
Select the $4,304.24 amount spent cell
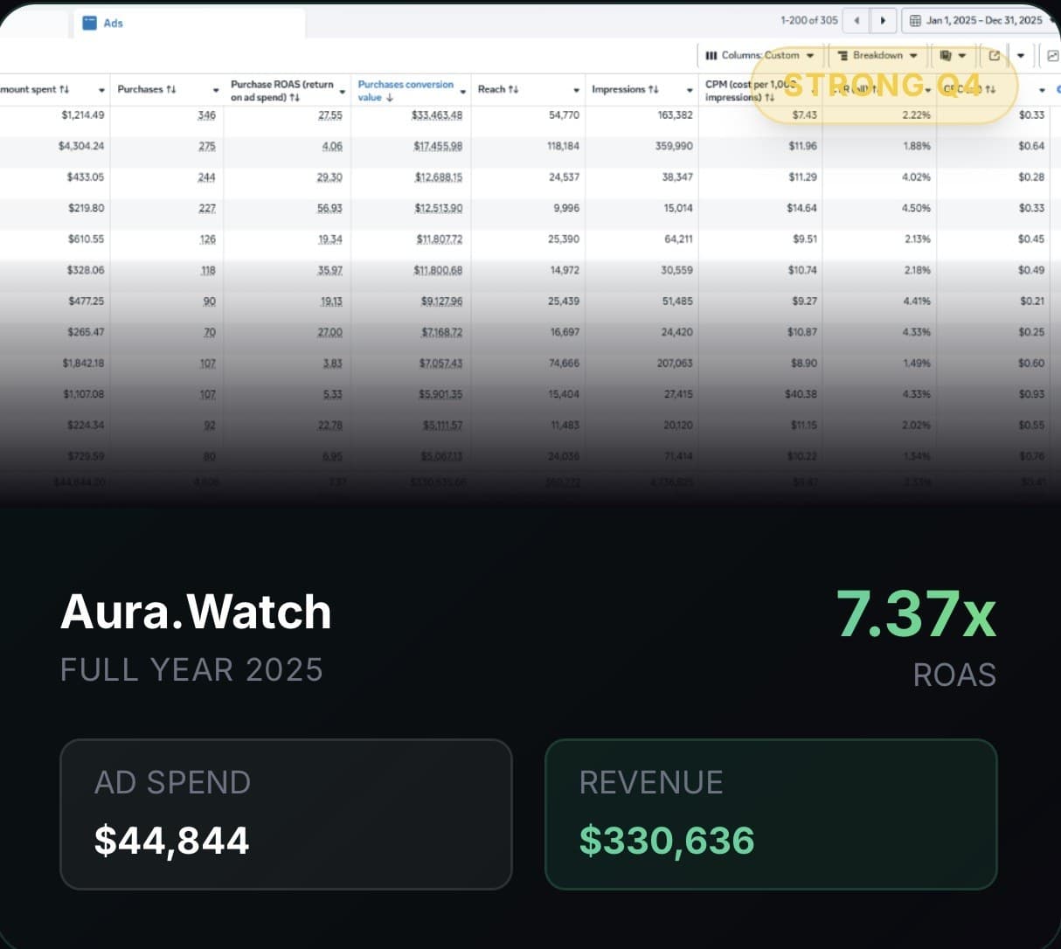click(x=81, y=146)
